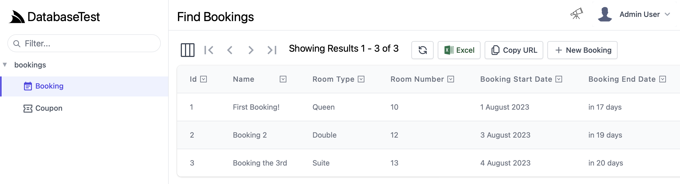Click the Admin User avatar
The image size is (680, 184).
(x=605, y=14)
